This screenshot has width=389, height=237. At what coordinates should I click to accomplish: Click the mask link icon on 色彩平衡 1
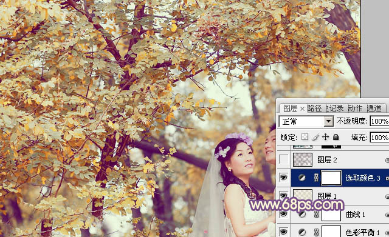[316, 232]
